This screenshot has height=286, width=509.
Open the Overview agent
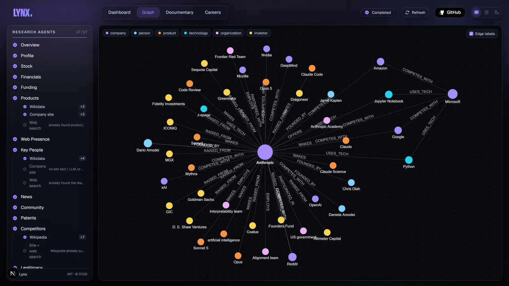pos(50,45)
